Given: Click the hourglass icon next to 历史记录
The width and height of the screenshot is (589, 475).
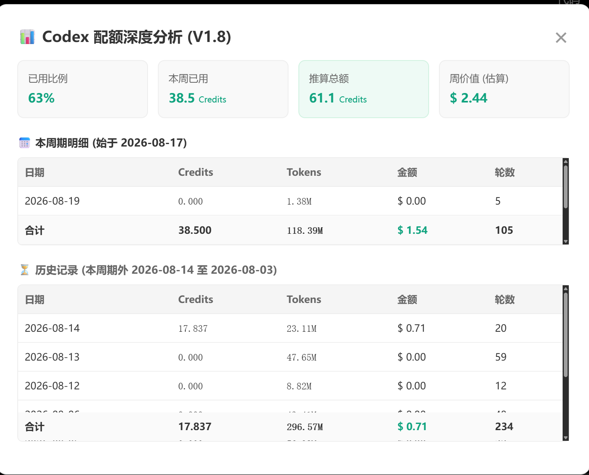Looking at the screenshot, I should point(25,270).
